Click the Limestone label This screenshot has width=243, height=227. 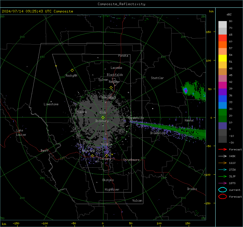pos(51,104)
